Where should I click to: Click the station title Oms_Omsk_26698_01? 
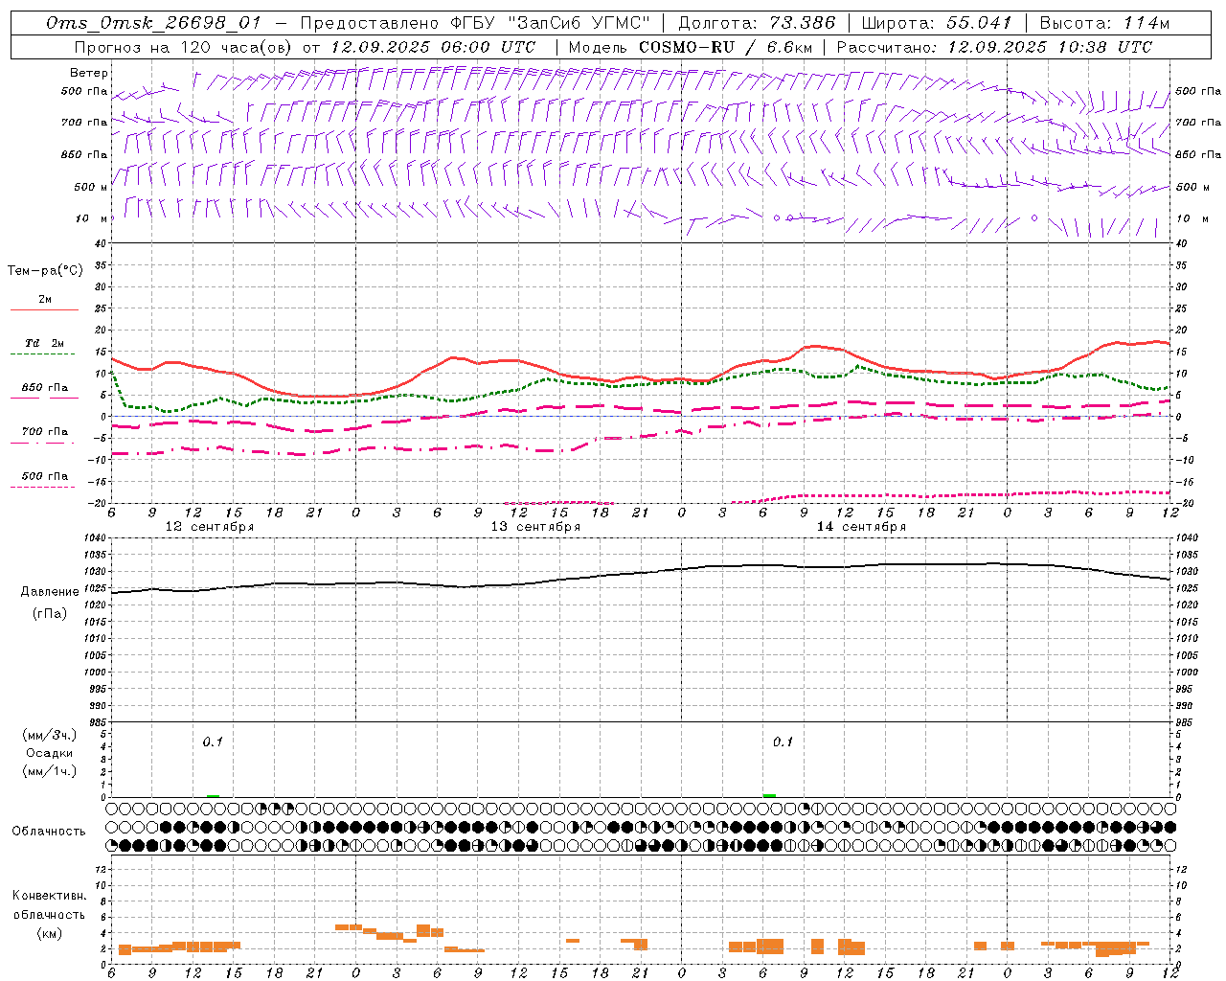coord(153,23)
